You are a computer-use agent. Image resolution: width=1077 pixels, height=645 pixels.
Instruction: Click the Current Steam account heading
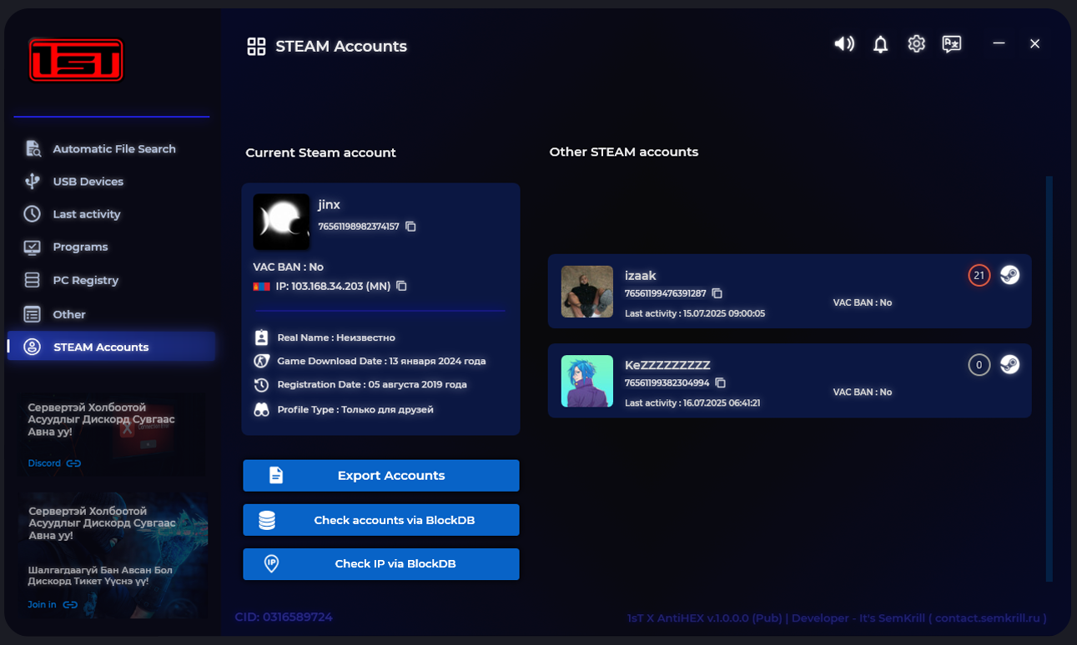click(320, 152)
